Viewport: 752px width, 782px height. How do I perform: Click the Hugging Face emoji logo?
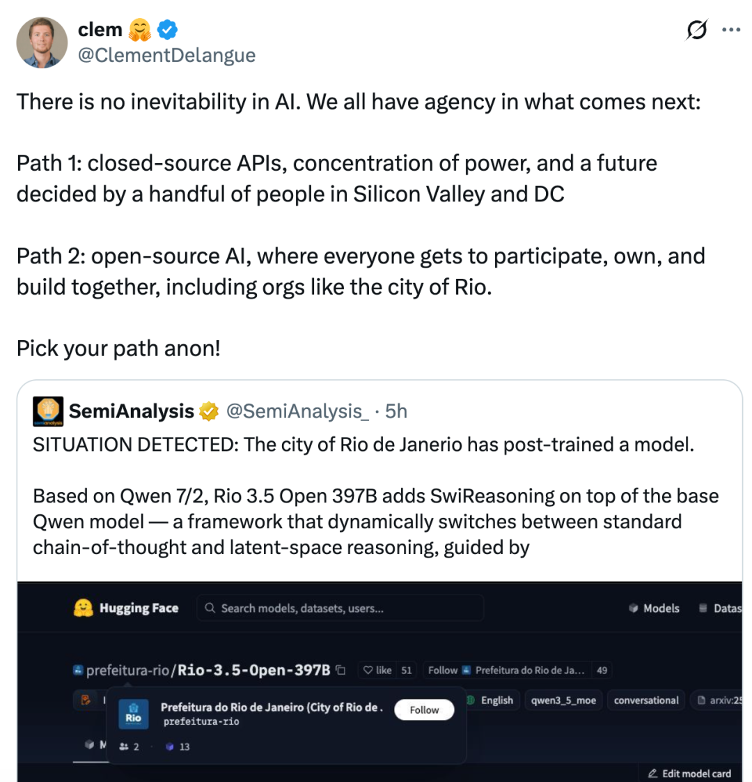(84, 608)
